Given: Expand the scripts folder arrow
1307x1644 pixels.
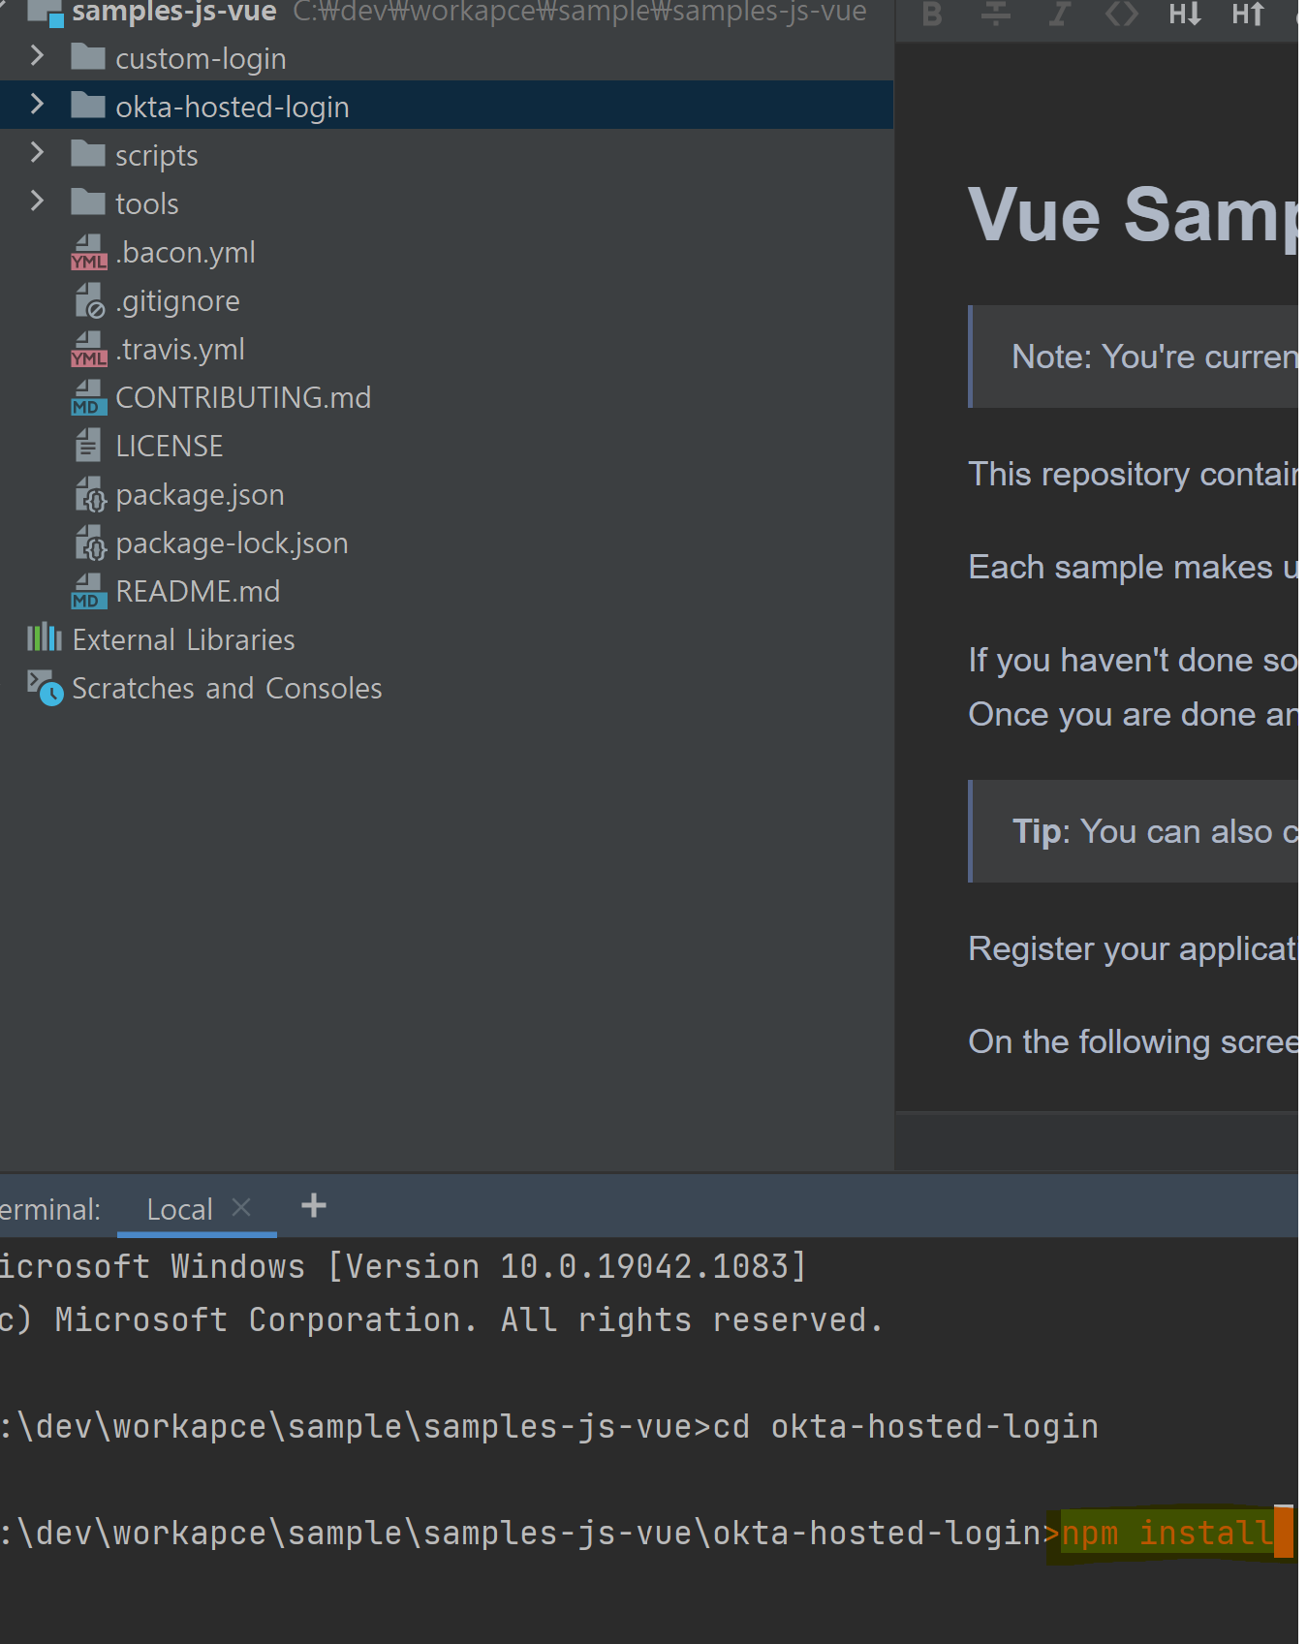Looking at the screenshot, I should click(37, 153).
